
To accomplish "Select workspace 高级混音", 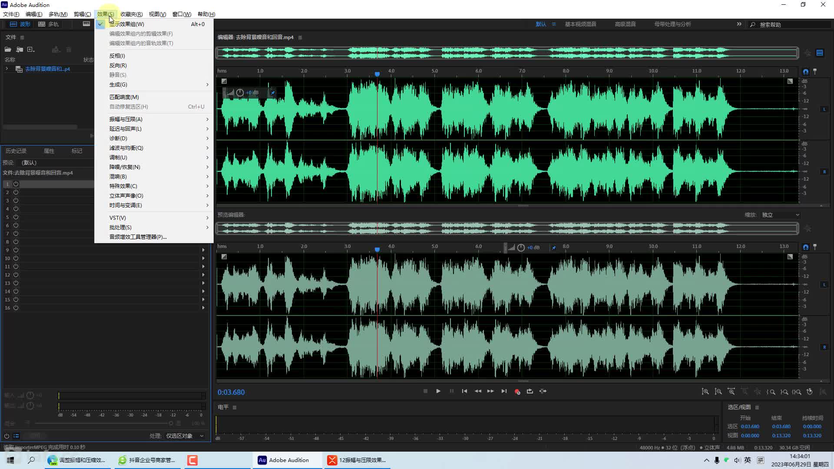I will [x=625, y=24].
